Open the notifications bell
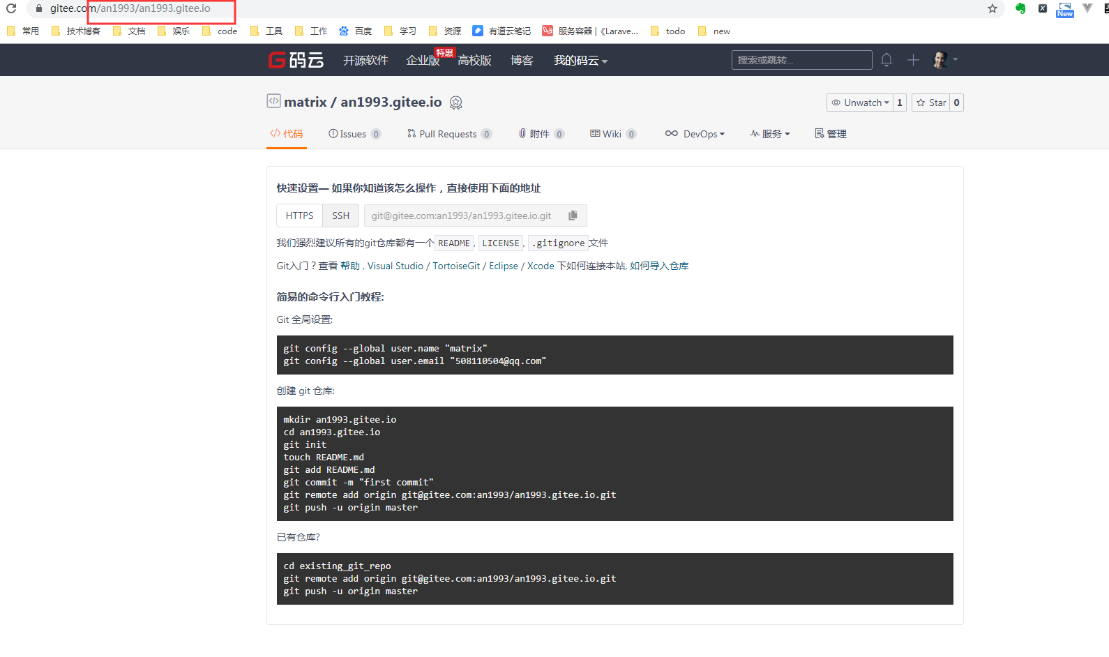This screenshot has width=1109, height=657. 887,60
